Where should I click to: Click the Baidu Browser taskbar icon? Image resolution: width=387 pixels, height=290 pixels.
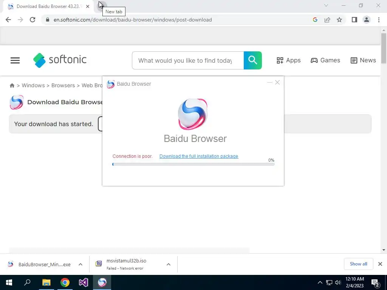tap(102, 282)
